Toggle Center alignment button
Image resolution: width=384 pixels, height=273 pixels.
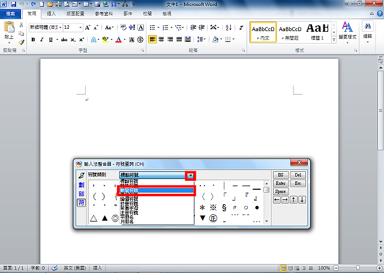[x=161, y=39]
